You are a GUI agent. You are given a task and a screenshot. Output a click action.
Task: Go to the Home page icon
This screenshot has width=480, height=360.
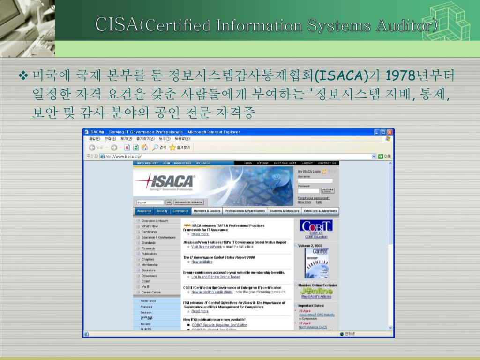[144, 147]
